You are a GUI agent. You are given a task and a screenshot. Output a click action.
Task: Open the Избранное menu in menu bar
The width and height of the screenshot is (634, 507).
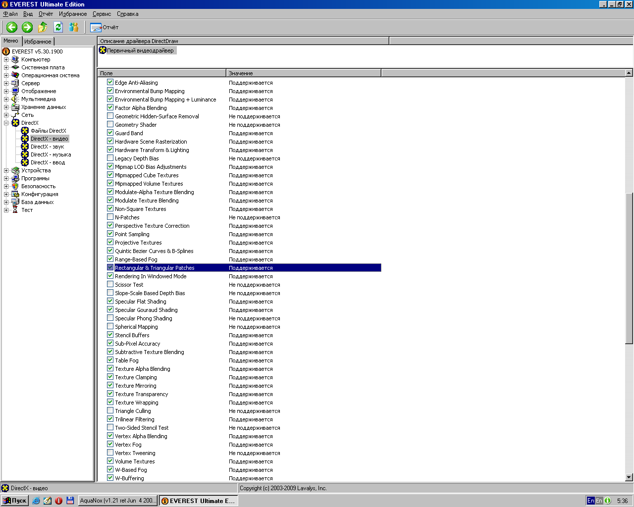73,14
